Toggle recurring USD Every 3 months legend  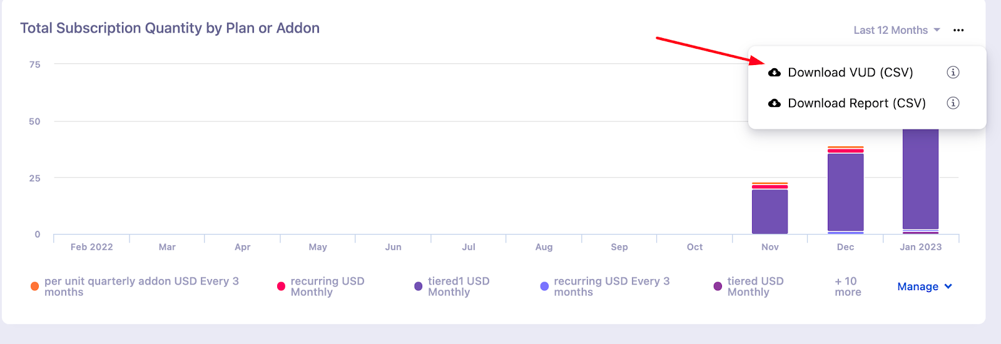click(611, 286)
